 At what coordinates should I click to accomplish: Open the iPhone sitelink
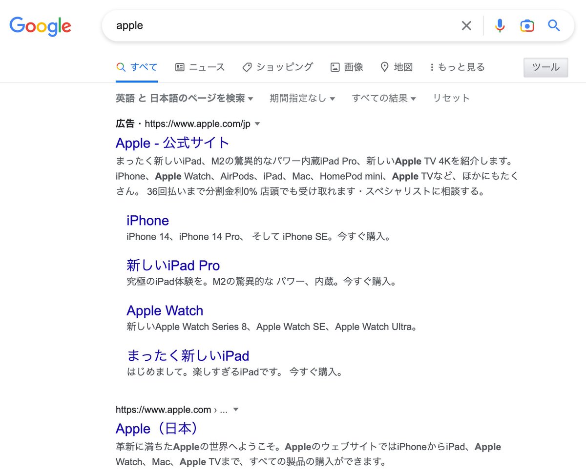pos(147,221)
